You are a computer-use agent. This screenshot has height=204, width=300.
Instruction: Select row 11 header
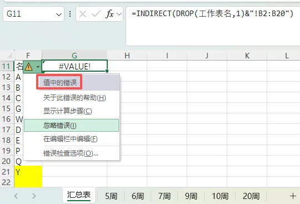tap(6, 66)
